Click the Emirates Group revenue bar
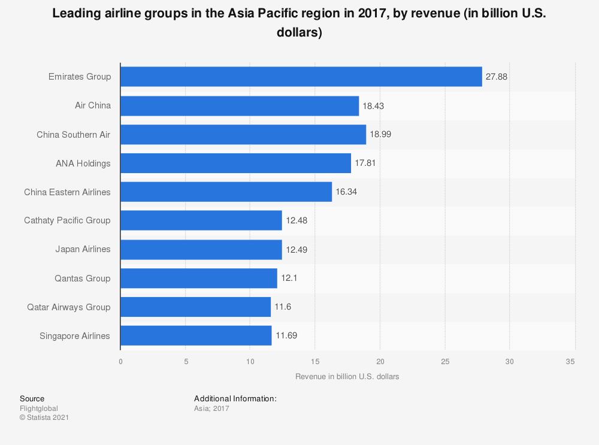 click(x=301, y=77)
